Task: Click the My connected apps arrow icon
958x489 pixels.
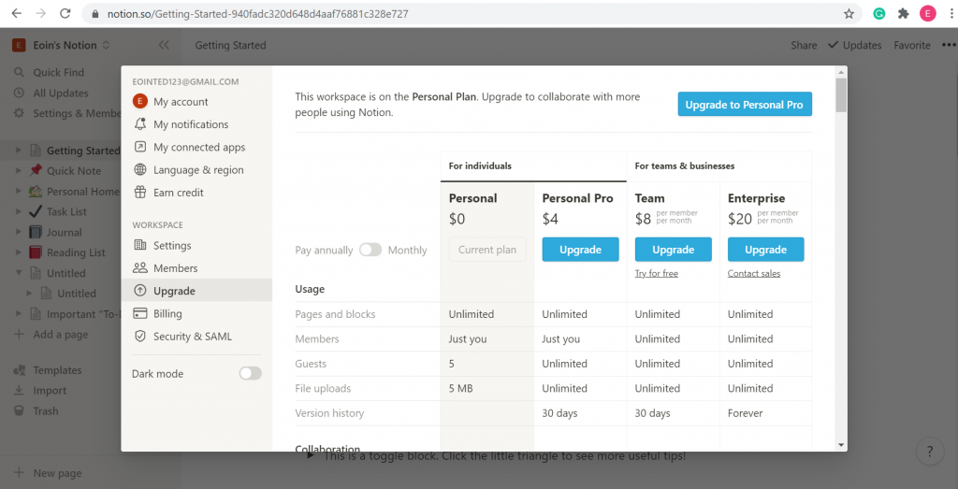Action: [140, 147]
